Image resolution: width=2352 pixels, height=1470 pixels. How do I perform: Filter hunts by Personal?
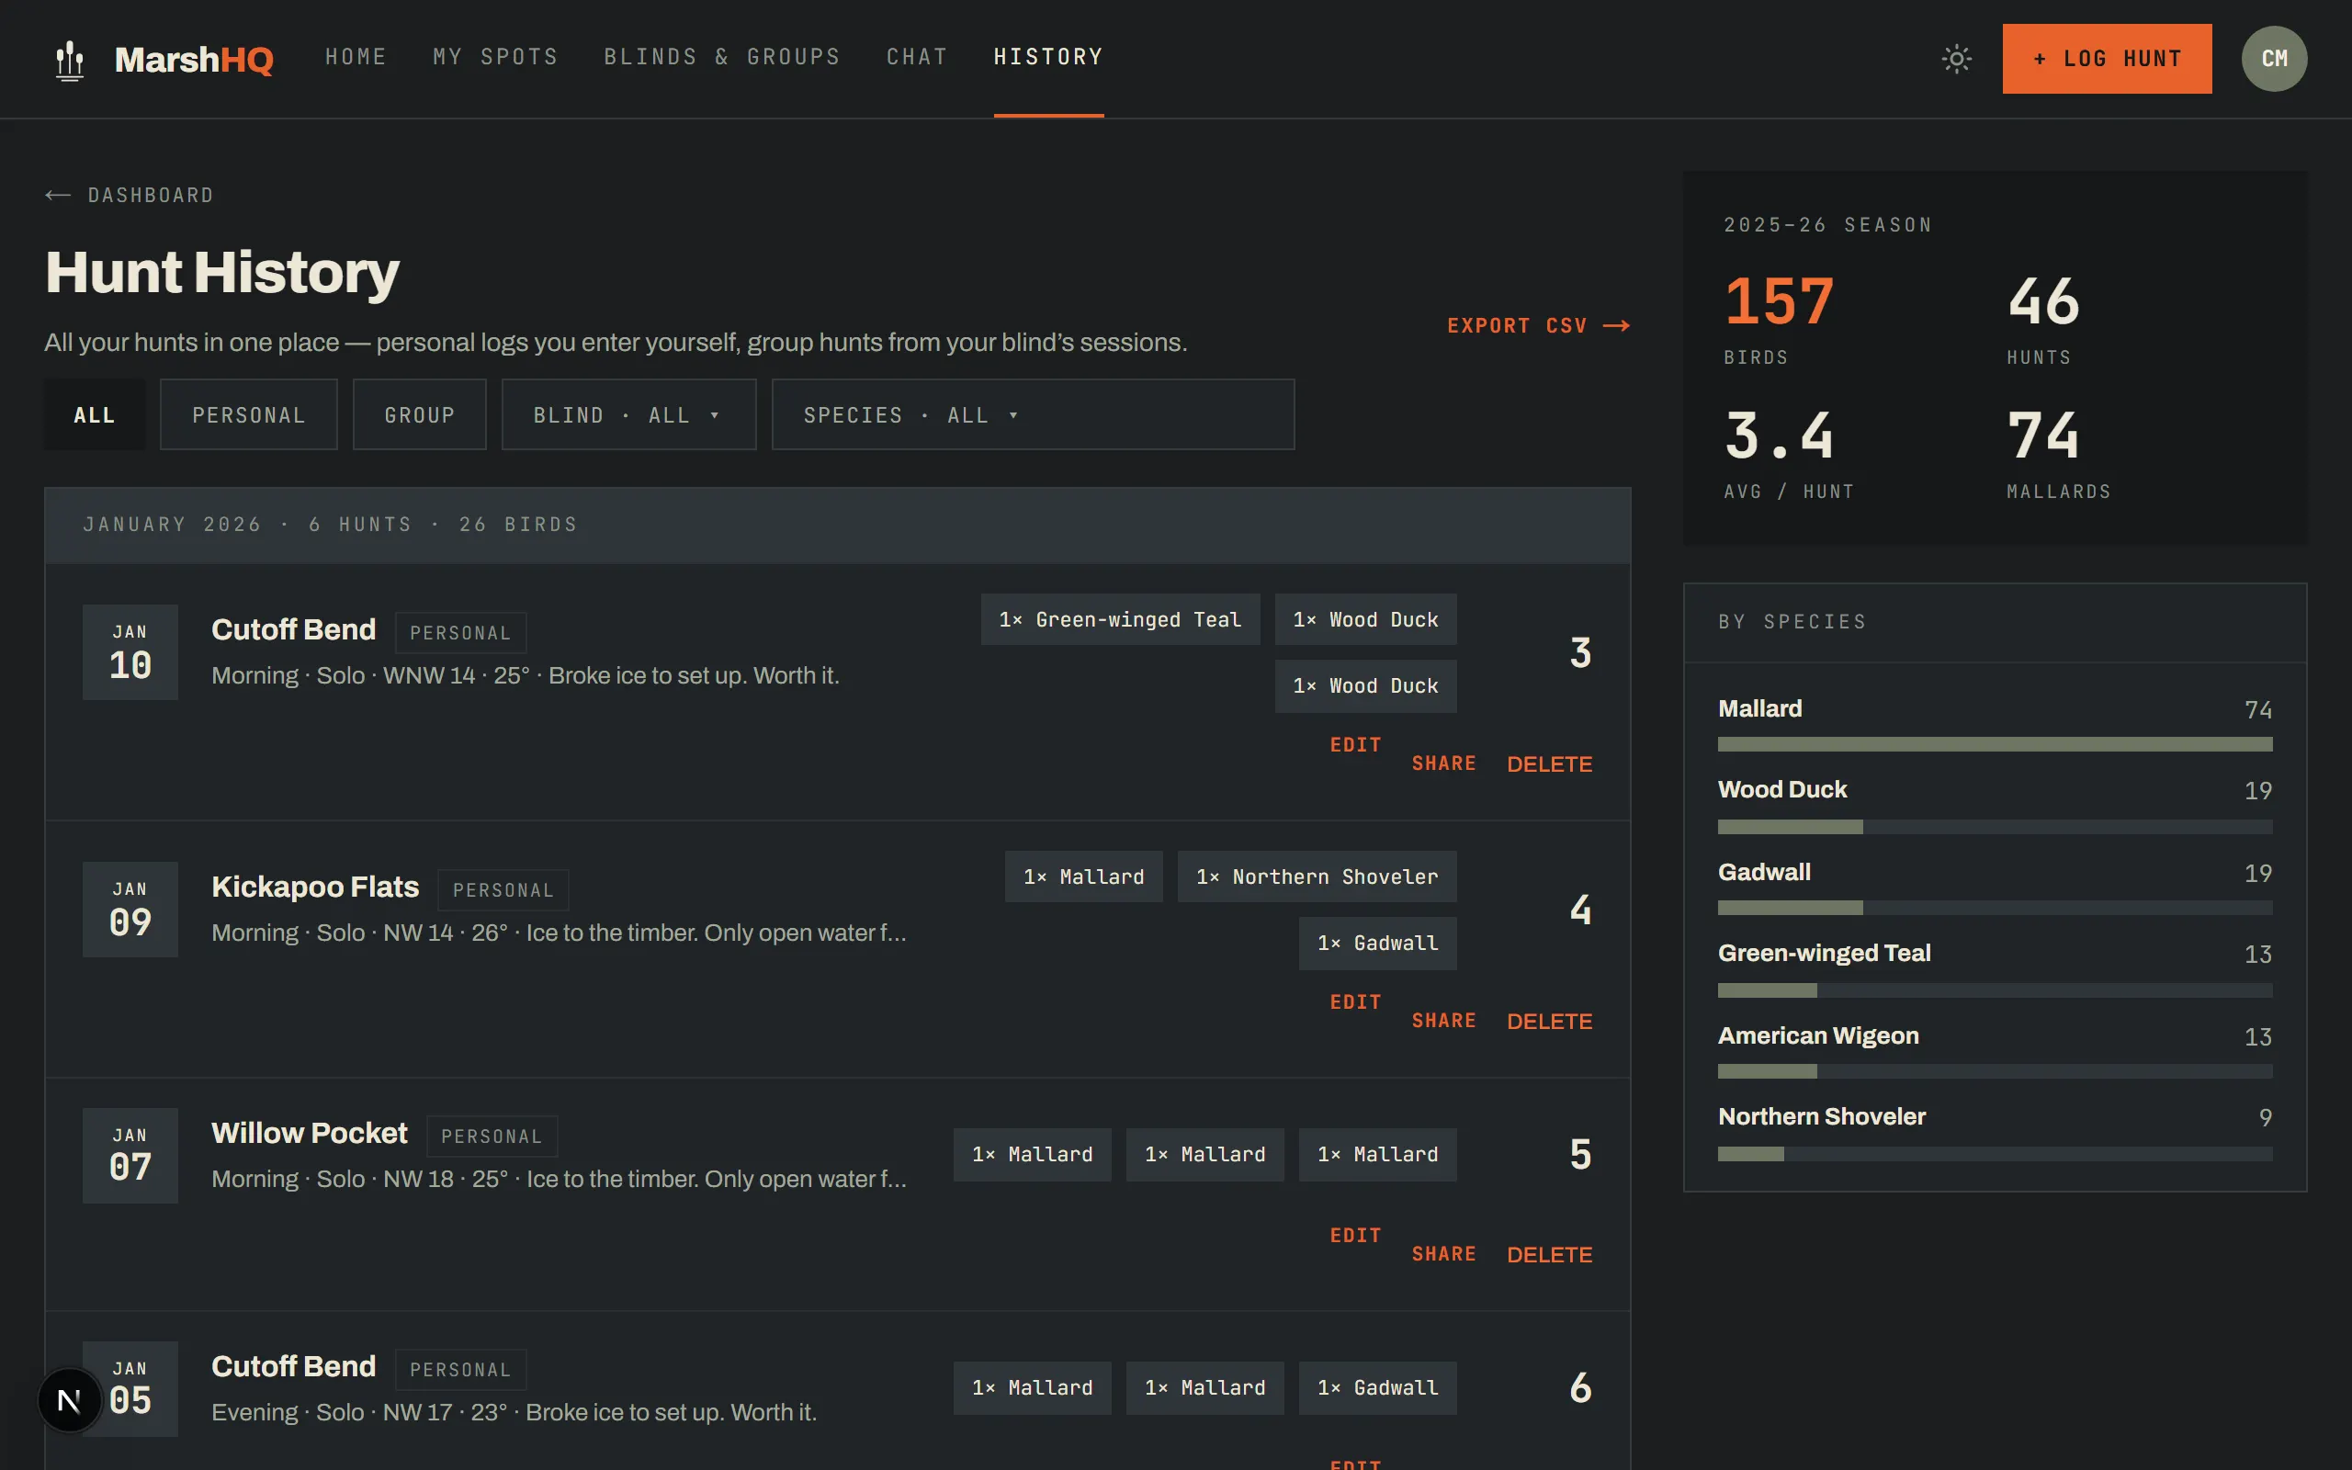pyautogui.click(x=249, y=415)
